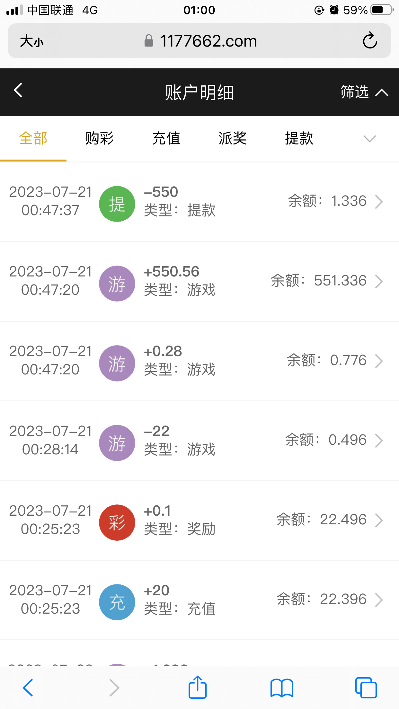Image resolution: width=399 pixels, height=709 pixels.
Task: Open the Safari bookmarks icon
Action: tap(282, 687)
